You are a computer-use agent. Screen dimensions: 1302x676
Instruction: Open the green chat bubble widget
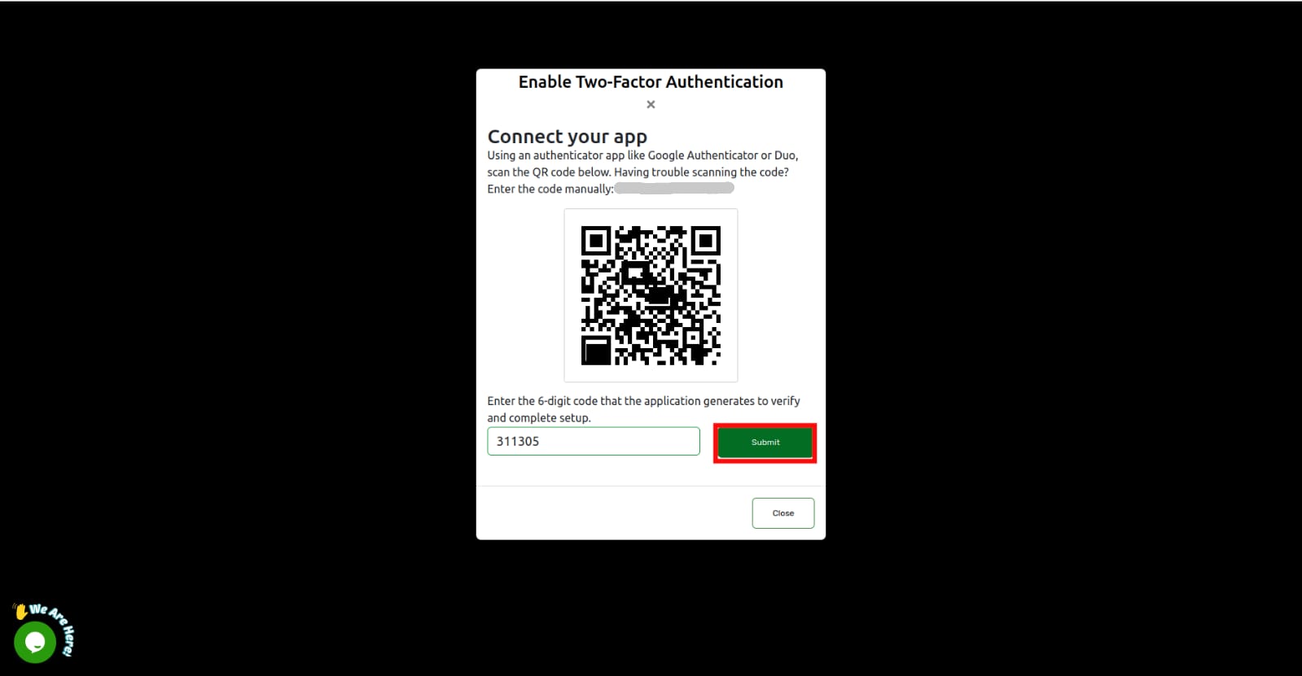35,643
